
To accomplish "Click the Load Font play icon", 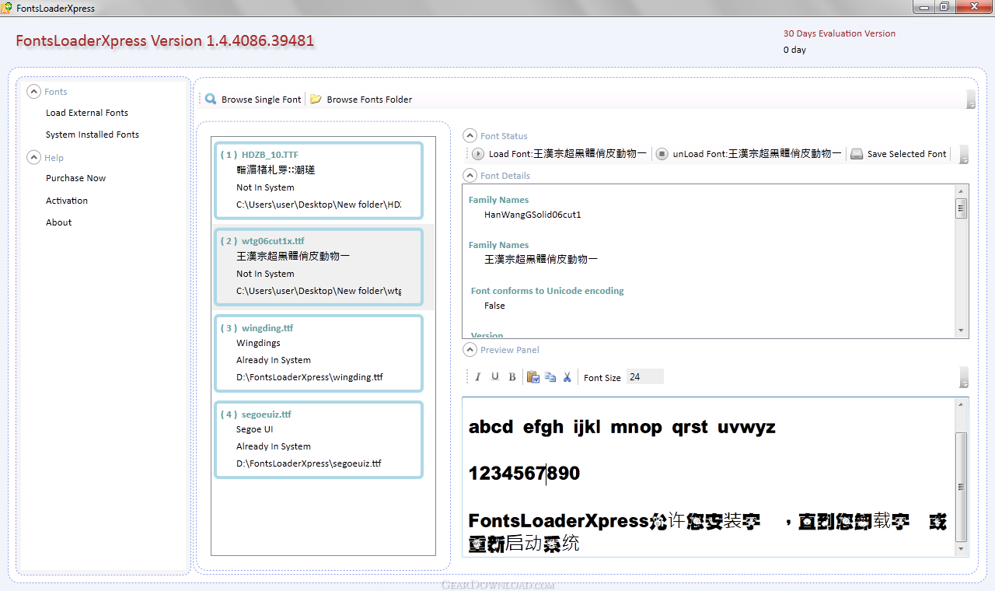I will (478, 154).
